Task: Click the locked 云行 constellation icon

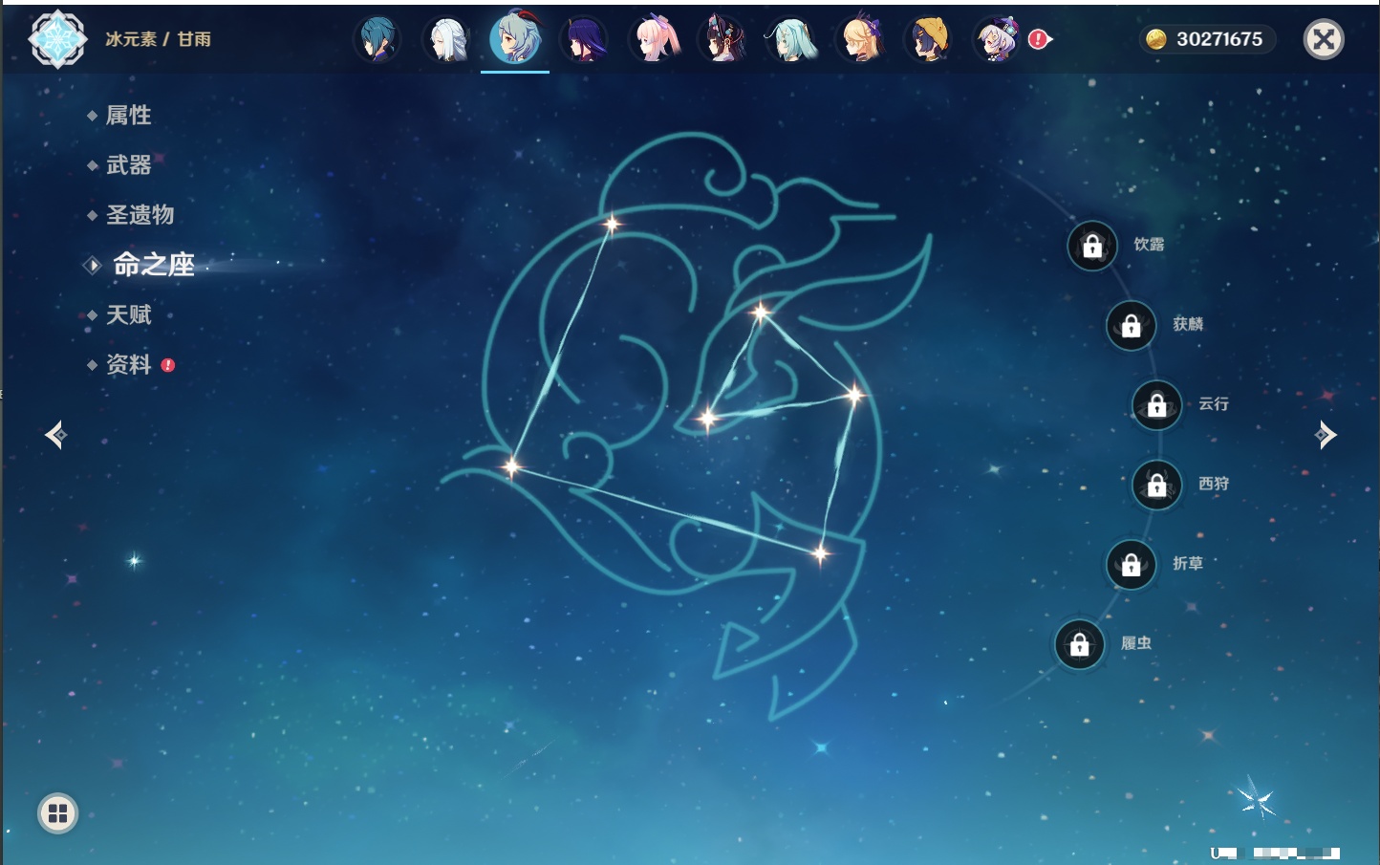Action: click(1156, 405)
